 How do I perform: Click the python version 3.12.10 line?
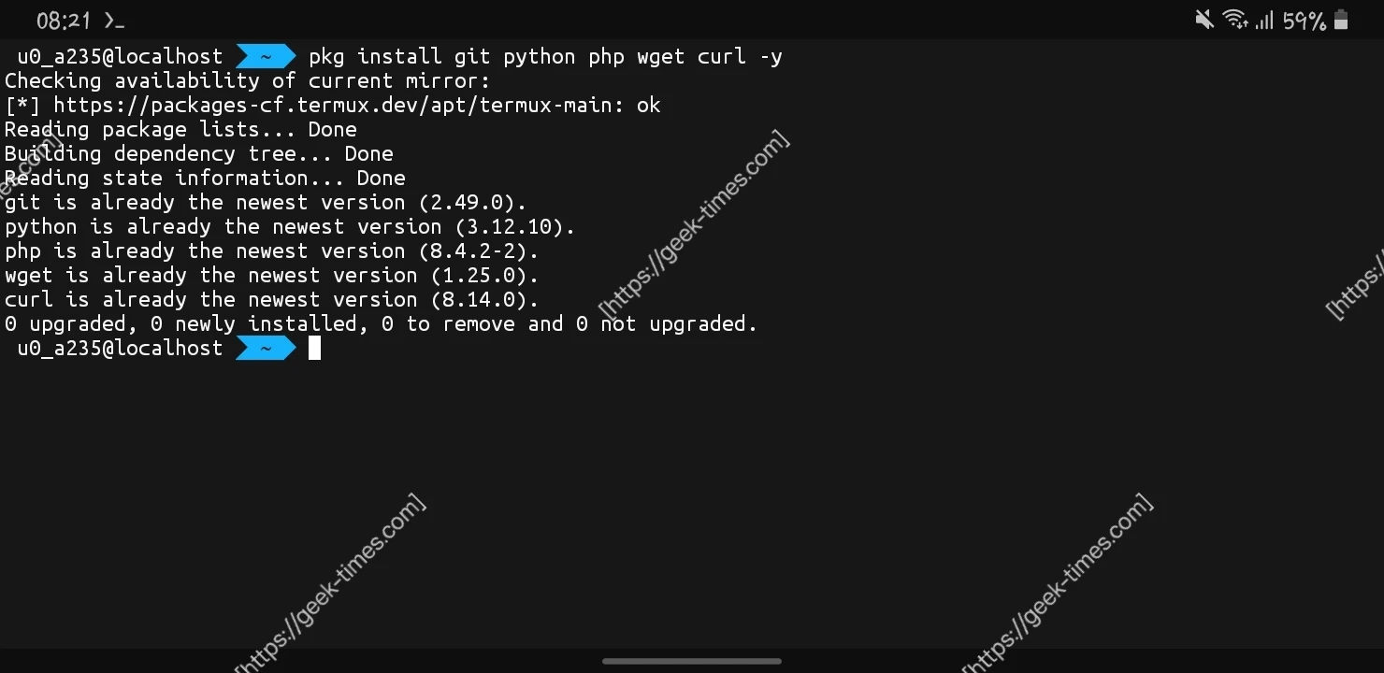coord(289,227)
